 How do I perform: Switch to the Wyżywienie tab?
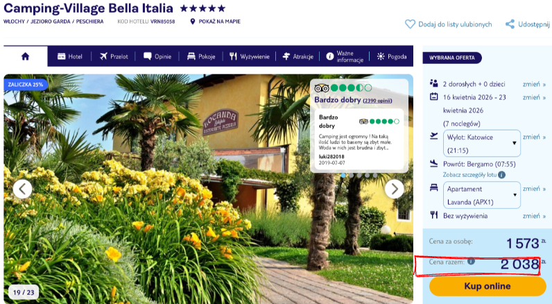(249, 56)
